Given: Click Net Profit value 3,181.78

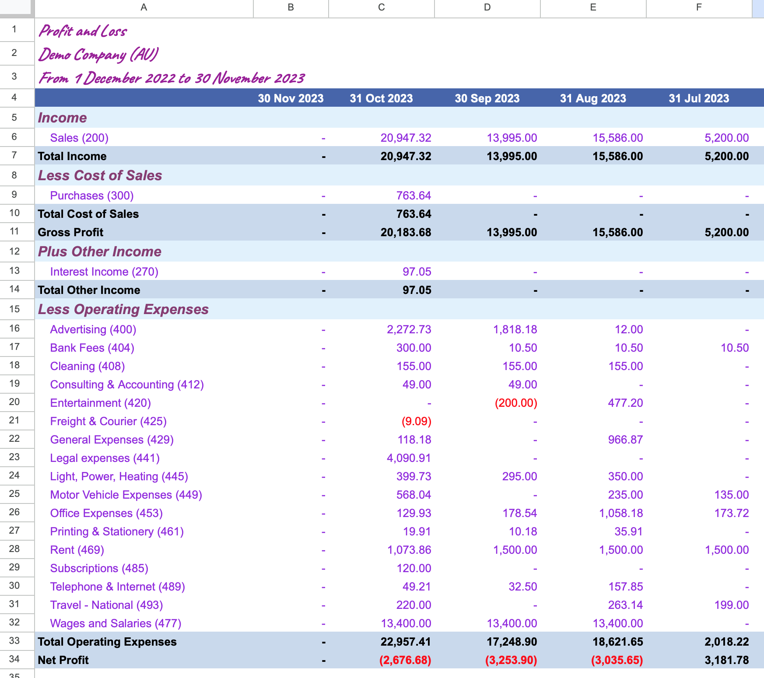Looking at the screenshot, I should tap(726, 660).
